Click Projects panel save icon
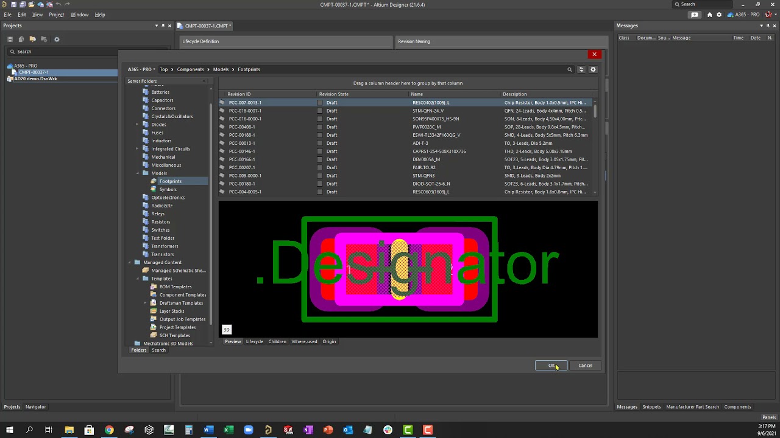Image resolution: width=780 pixels, height=438 pixels. coord(10,39)
